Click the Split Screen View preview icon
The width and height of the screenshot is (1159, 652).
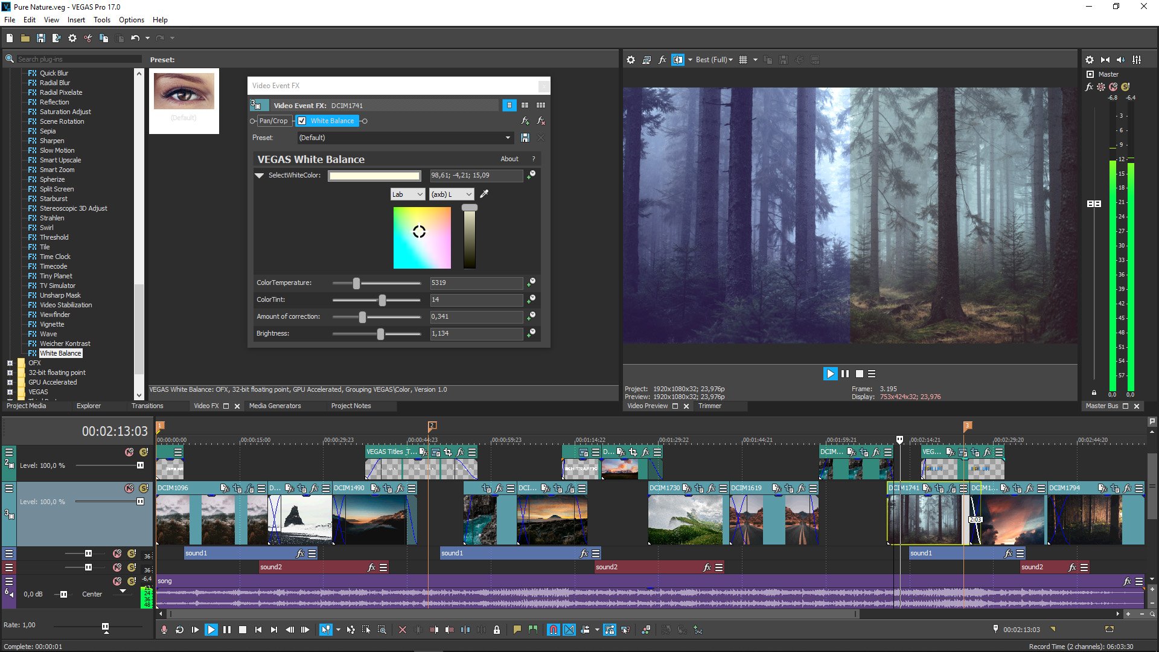[678, 60]
